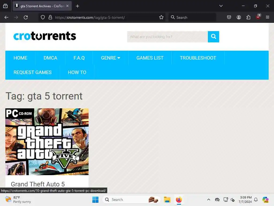The height and width of the screenshot is (206, 274).
Task: Click the cloud sync tray icon
Action: point(217,200)
